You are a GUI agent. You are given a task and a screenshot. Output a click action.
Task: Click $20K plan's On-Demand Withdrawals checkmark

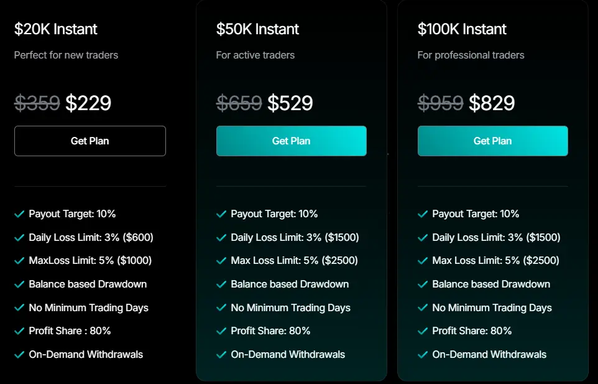point(19,355)
